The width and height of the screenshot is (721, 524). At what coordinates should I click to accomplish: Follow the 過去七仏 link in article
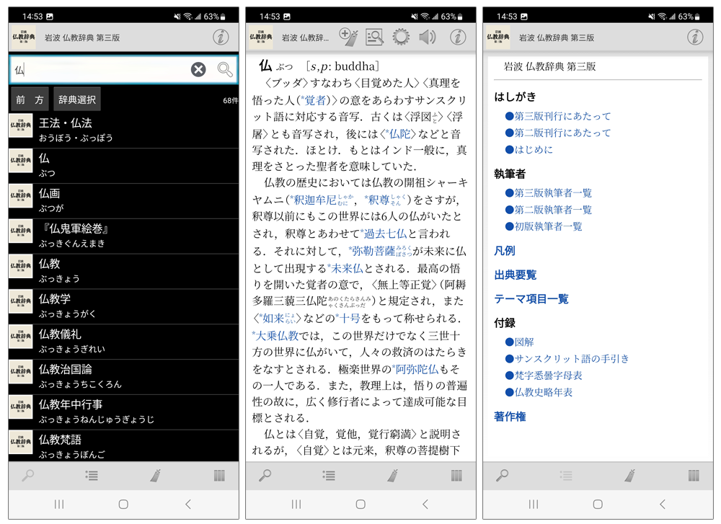point(385,234)
